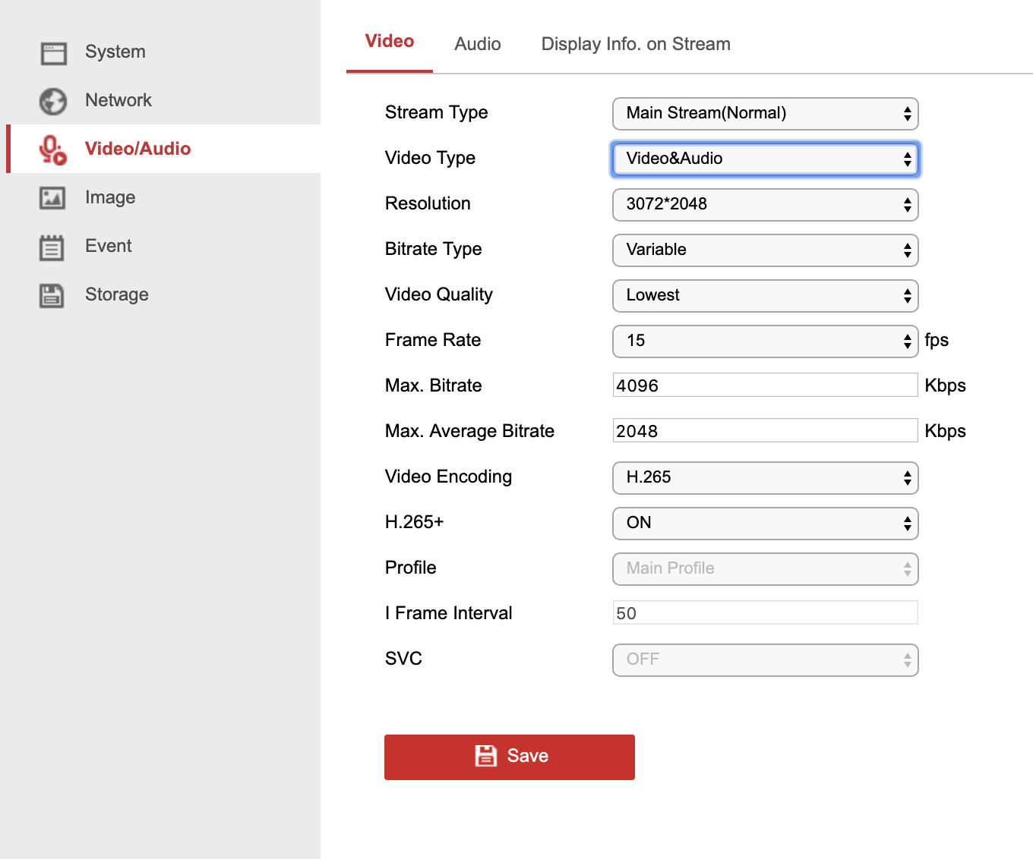Click the floppy icon on Save button
1033x859 pixels.
click(485, 756)
